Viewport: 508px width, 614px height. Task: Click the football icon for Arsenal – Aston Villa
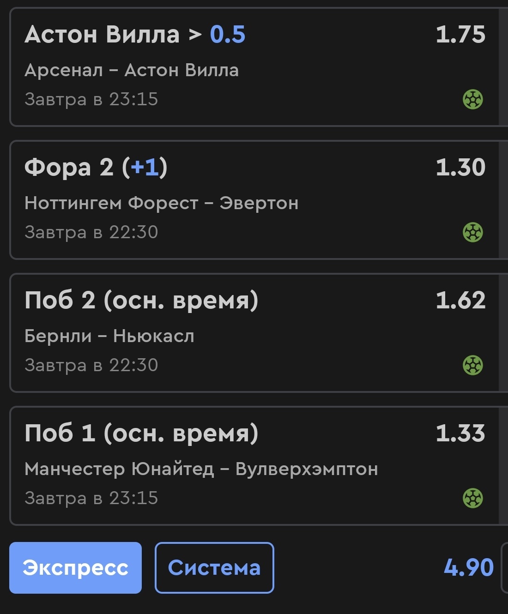[472, 99]
